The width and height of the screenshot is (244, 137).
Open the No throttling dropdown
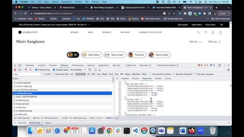[78, 70]
